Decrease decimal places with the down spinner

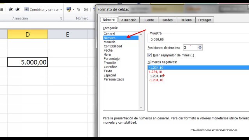[x=200, y=49]
